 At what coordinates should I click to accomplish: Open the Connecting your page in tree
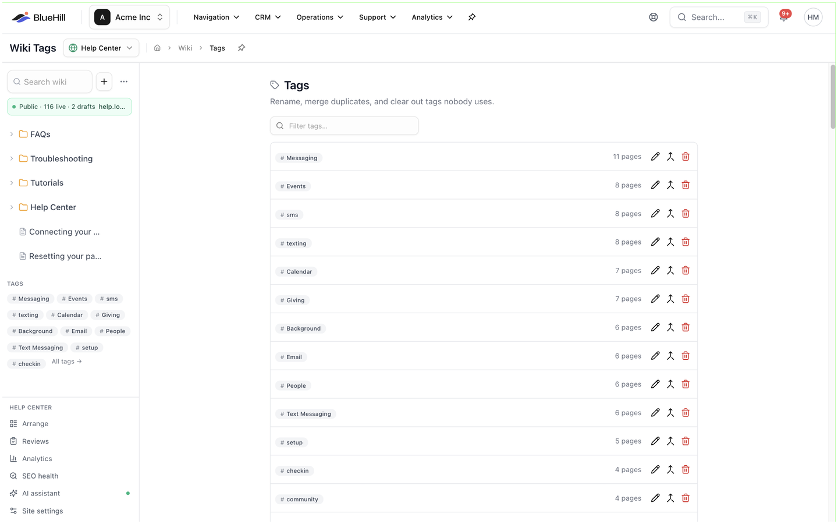[64, 232]
